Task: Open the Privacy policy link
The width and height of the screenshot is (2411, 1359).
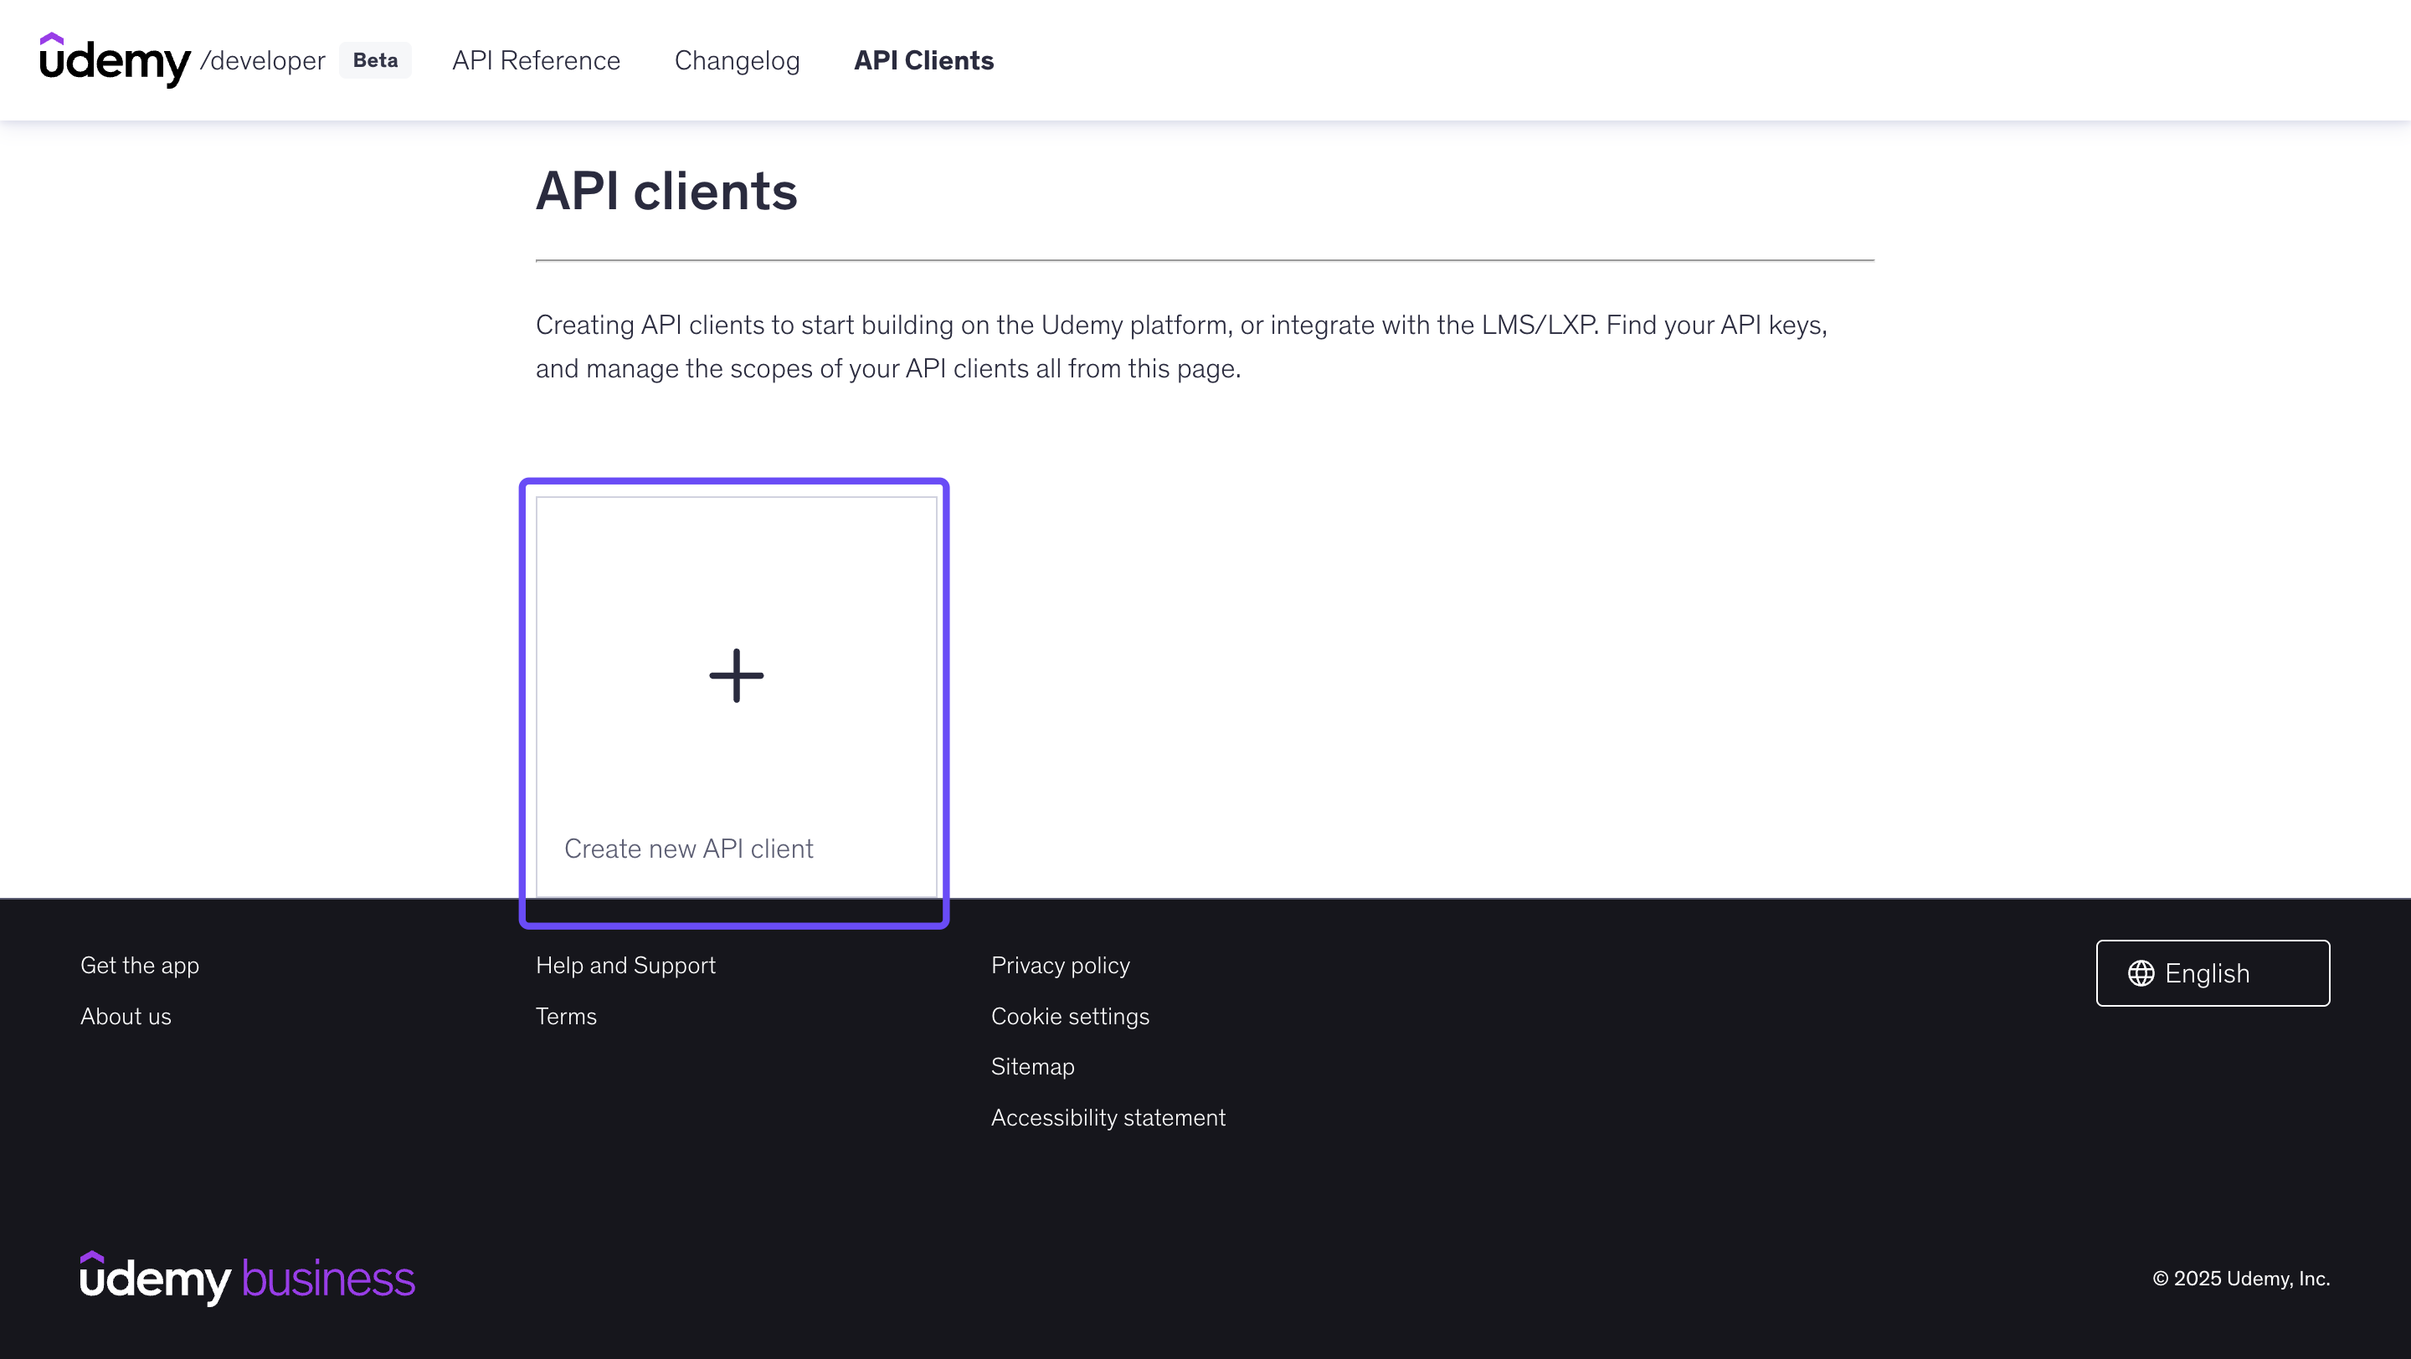Action: coord(1060,964)
